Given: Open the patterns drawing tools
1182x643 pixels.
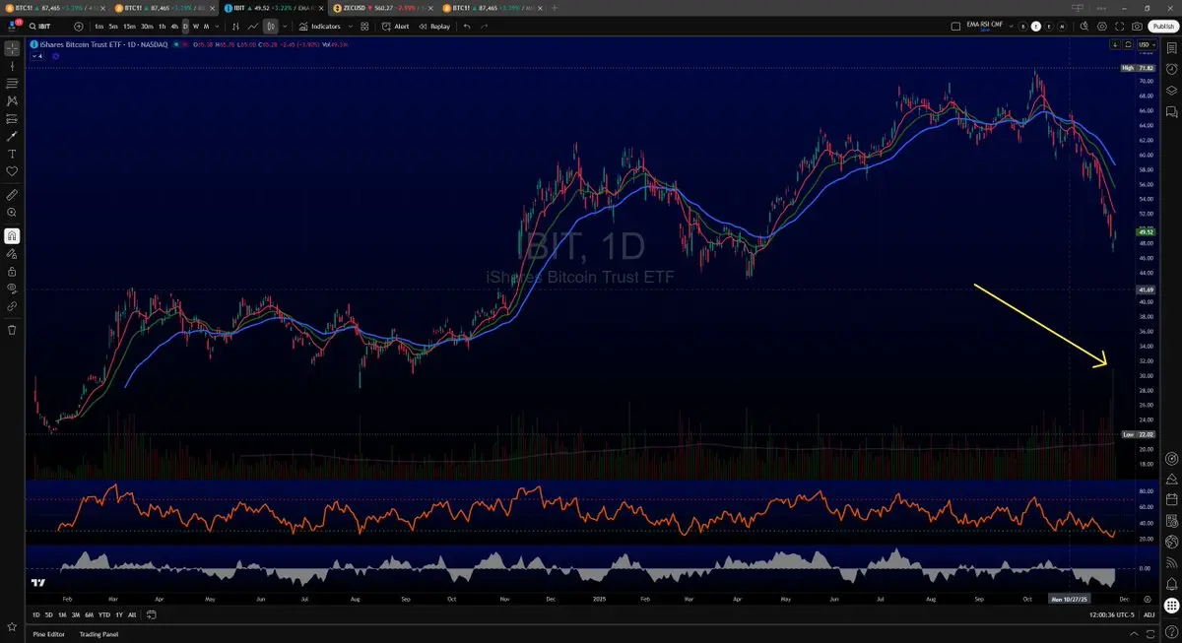Looking at the screenshot, I should coord(12,100).
